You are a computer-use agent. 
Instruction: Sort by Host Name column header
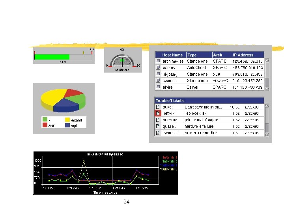point(172,55)
